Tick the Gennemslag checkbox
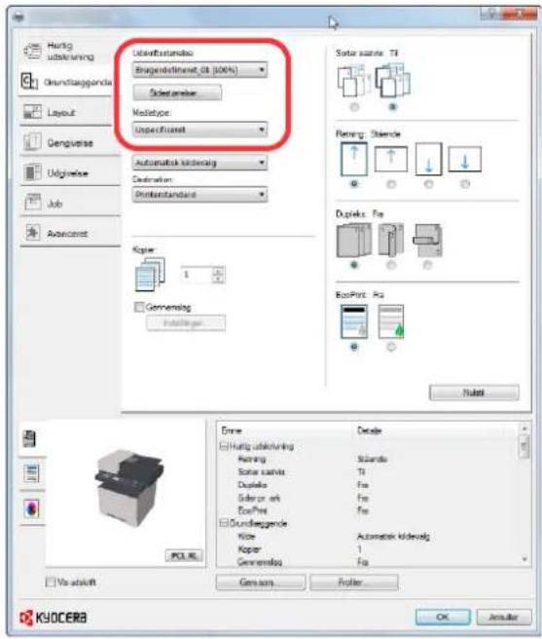 click(139, 307)
